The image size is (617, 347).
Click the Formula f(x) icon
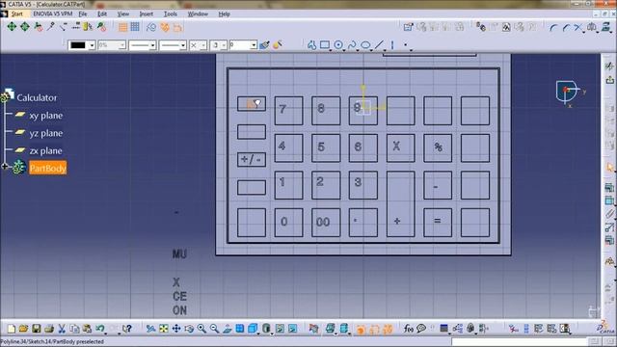(x=409, y=329)
